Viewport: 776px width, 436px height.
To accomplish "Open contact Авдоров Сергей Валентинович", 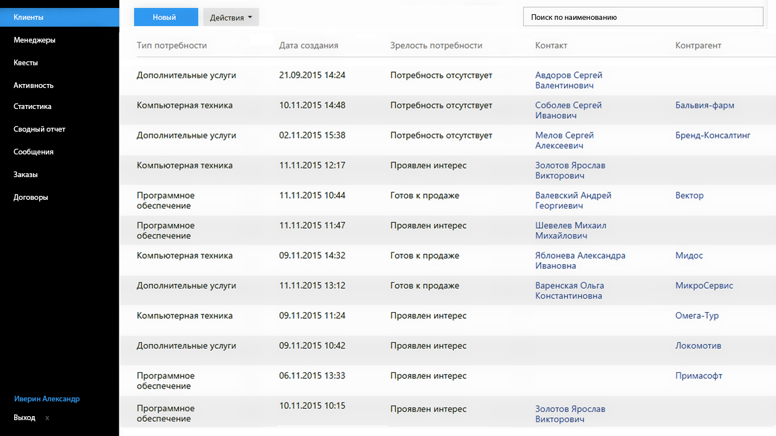I will (x=568, y=79).
